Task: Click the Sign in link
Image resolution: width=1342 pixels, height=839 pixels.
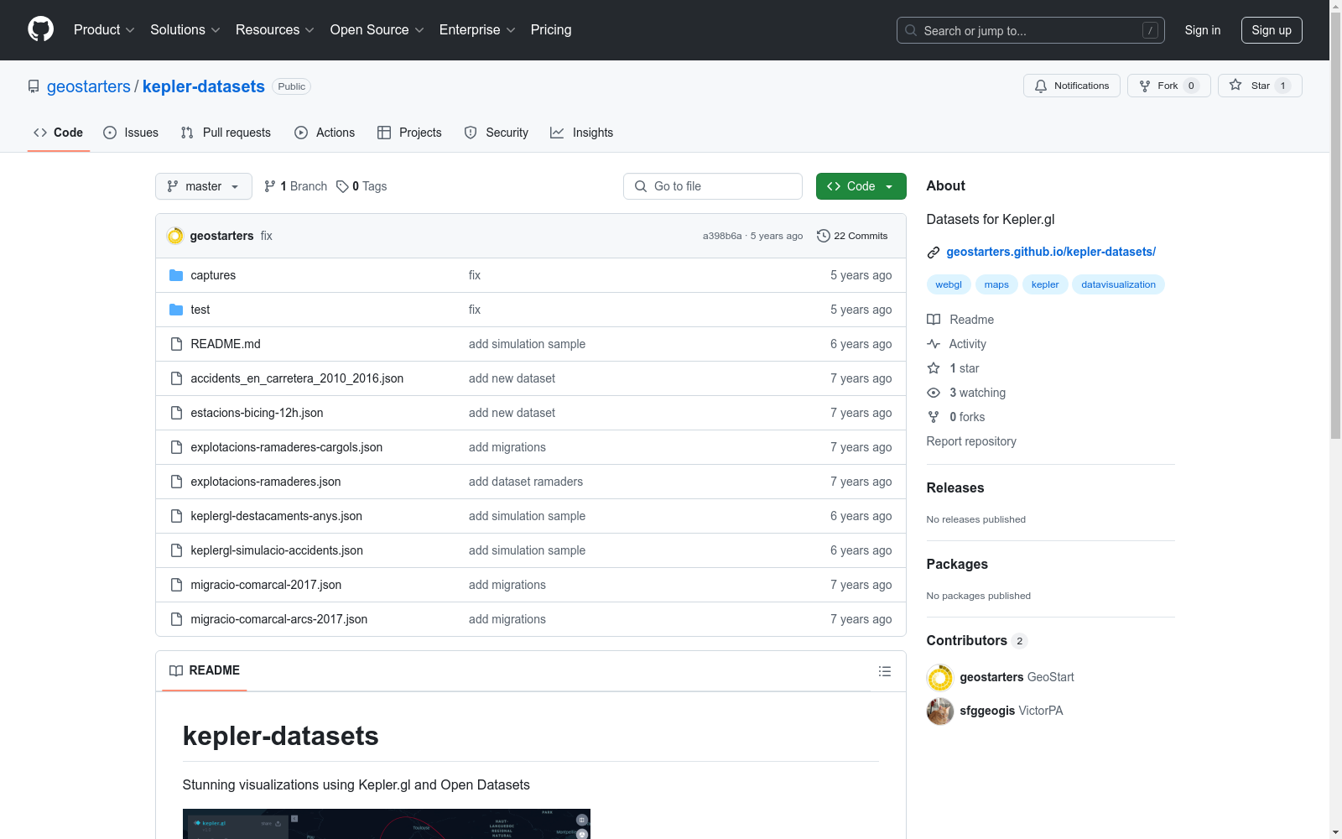Action: pos(1203,30)
